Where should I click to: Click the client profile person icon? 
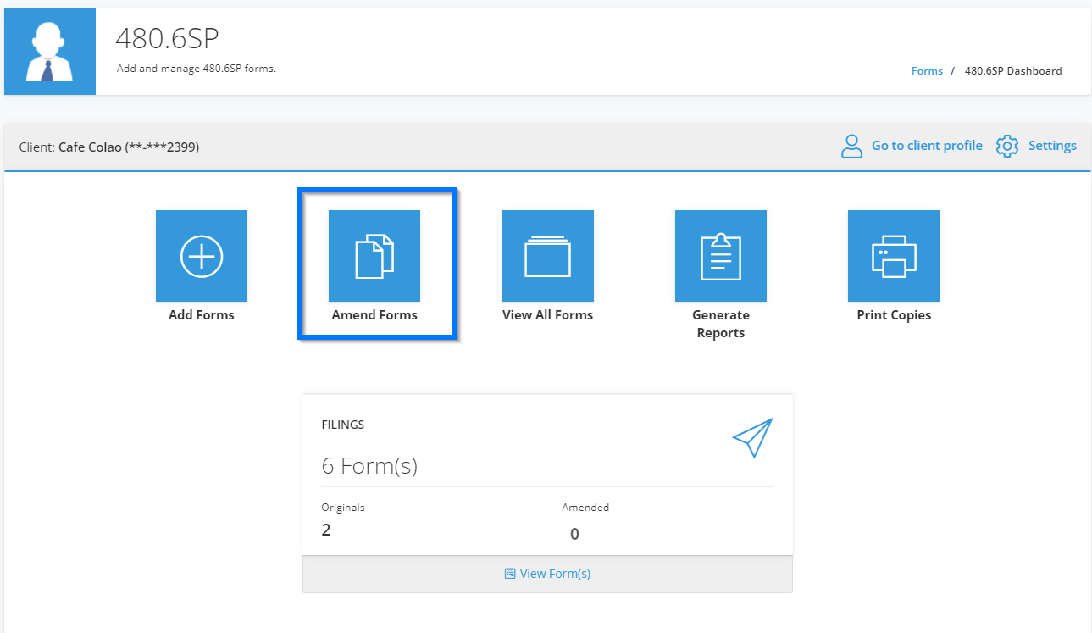point(851,146)
